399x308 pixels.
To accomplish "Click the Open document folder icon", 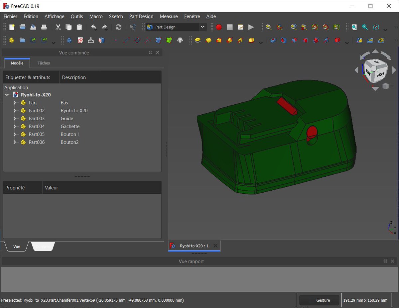I will click(22, 27).
